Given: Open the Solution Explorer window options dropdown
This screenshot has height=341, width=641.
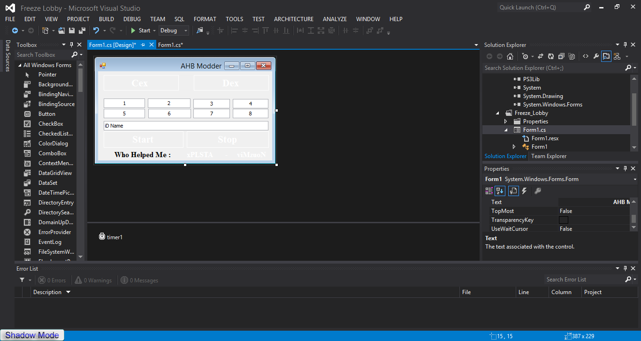Looking at the screenshot, I should pos(618,45).
